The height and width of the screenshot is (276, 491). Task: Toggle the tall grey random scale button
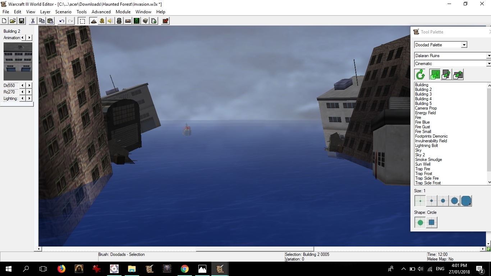tap(446, 75)
